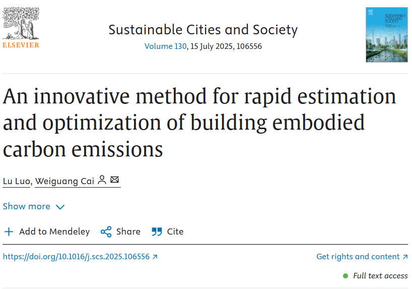This screenshot has height=289, width=412.
Task: Click the arrow icon after Get rights and content
Action: pos(405,257)
